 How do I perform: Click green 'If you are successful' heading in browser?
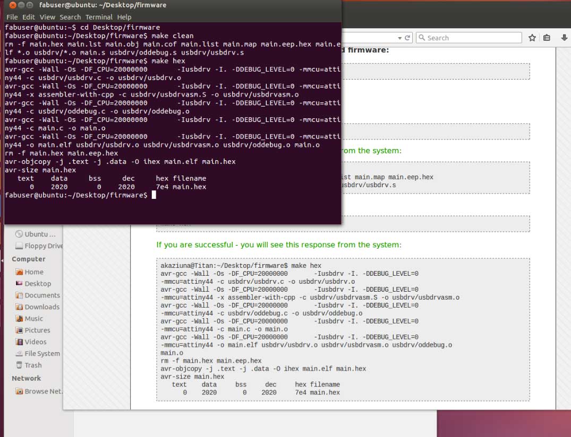[x=279, y=244]
